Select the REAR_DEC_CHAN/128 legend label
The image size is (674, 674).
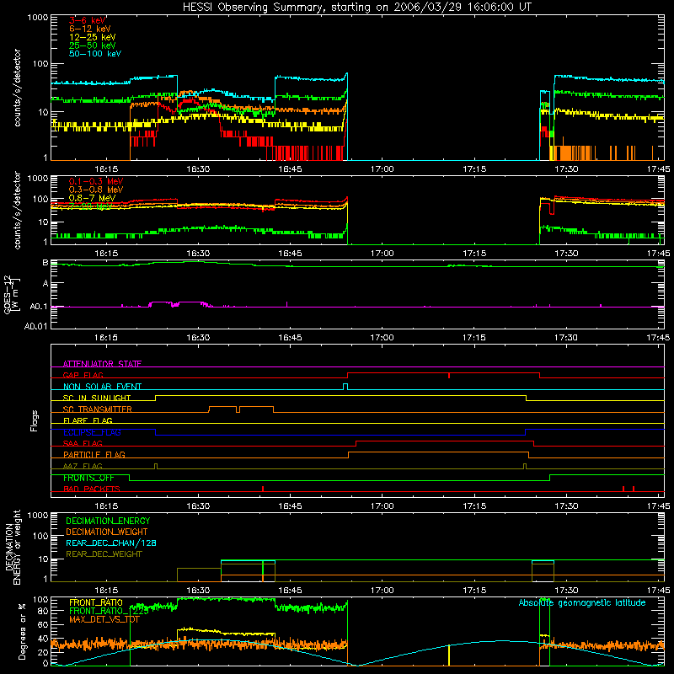111,543
